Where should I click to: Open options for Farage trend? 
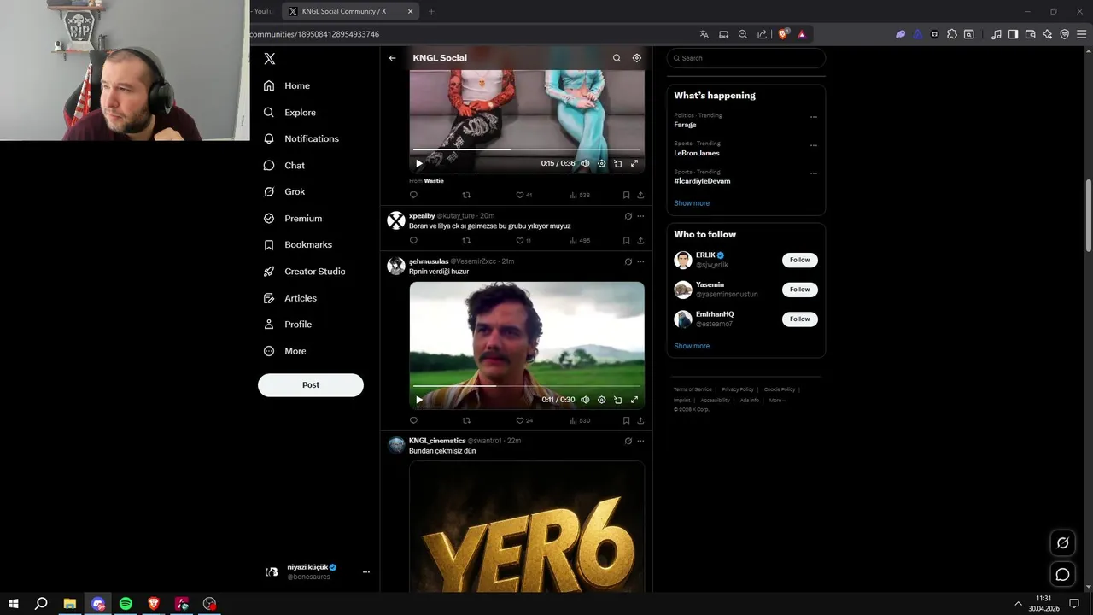(x=813, y=118)
